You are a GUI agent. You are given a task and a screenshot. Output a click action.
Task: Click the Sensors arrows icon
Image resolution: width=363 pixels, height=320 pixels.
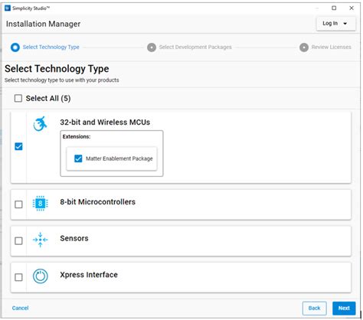[x=40, y=240]
